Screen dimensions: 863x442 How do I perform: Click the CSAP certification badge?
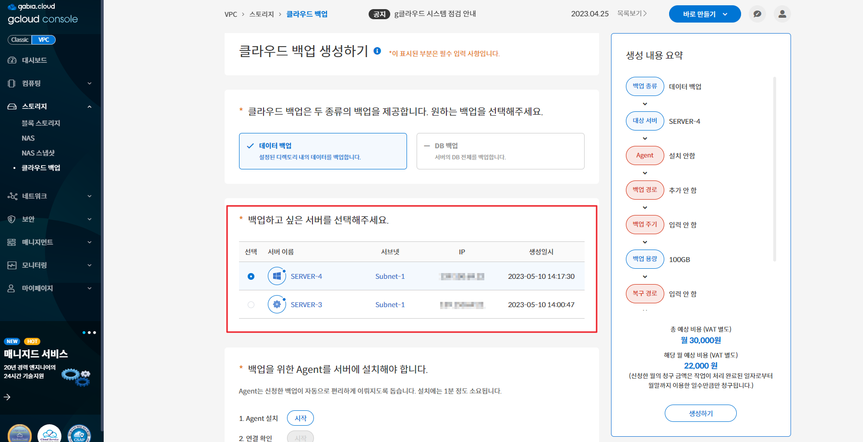[x=79, y=433]
